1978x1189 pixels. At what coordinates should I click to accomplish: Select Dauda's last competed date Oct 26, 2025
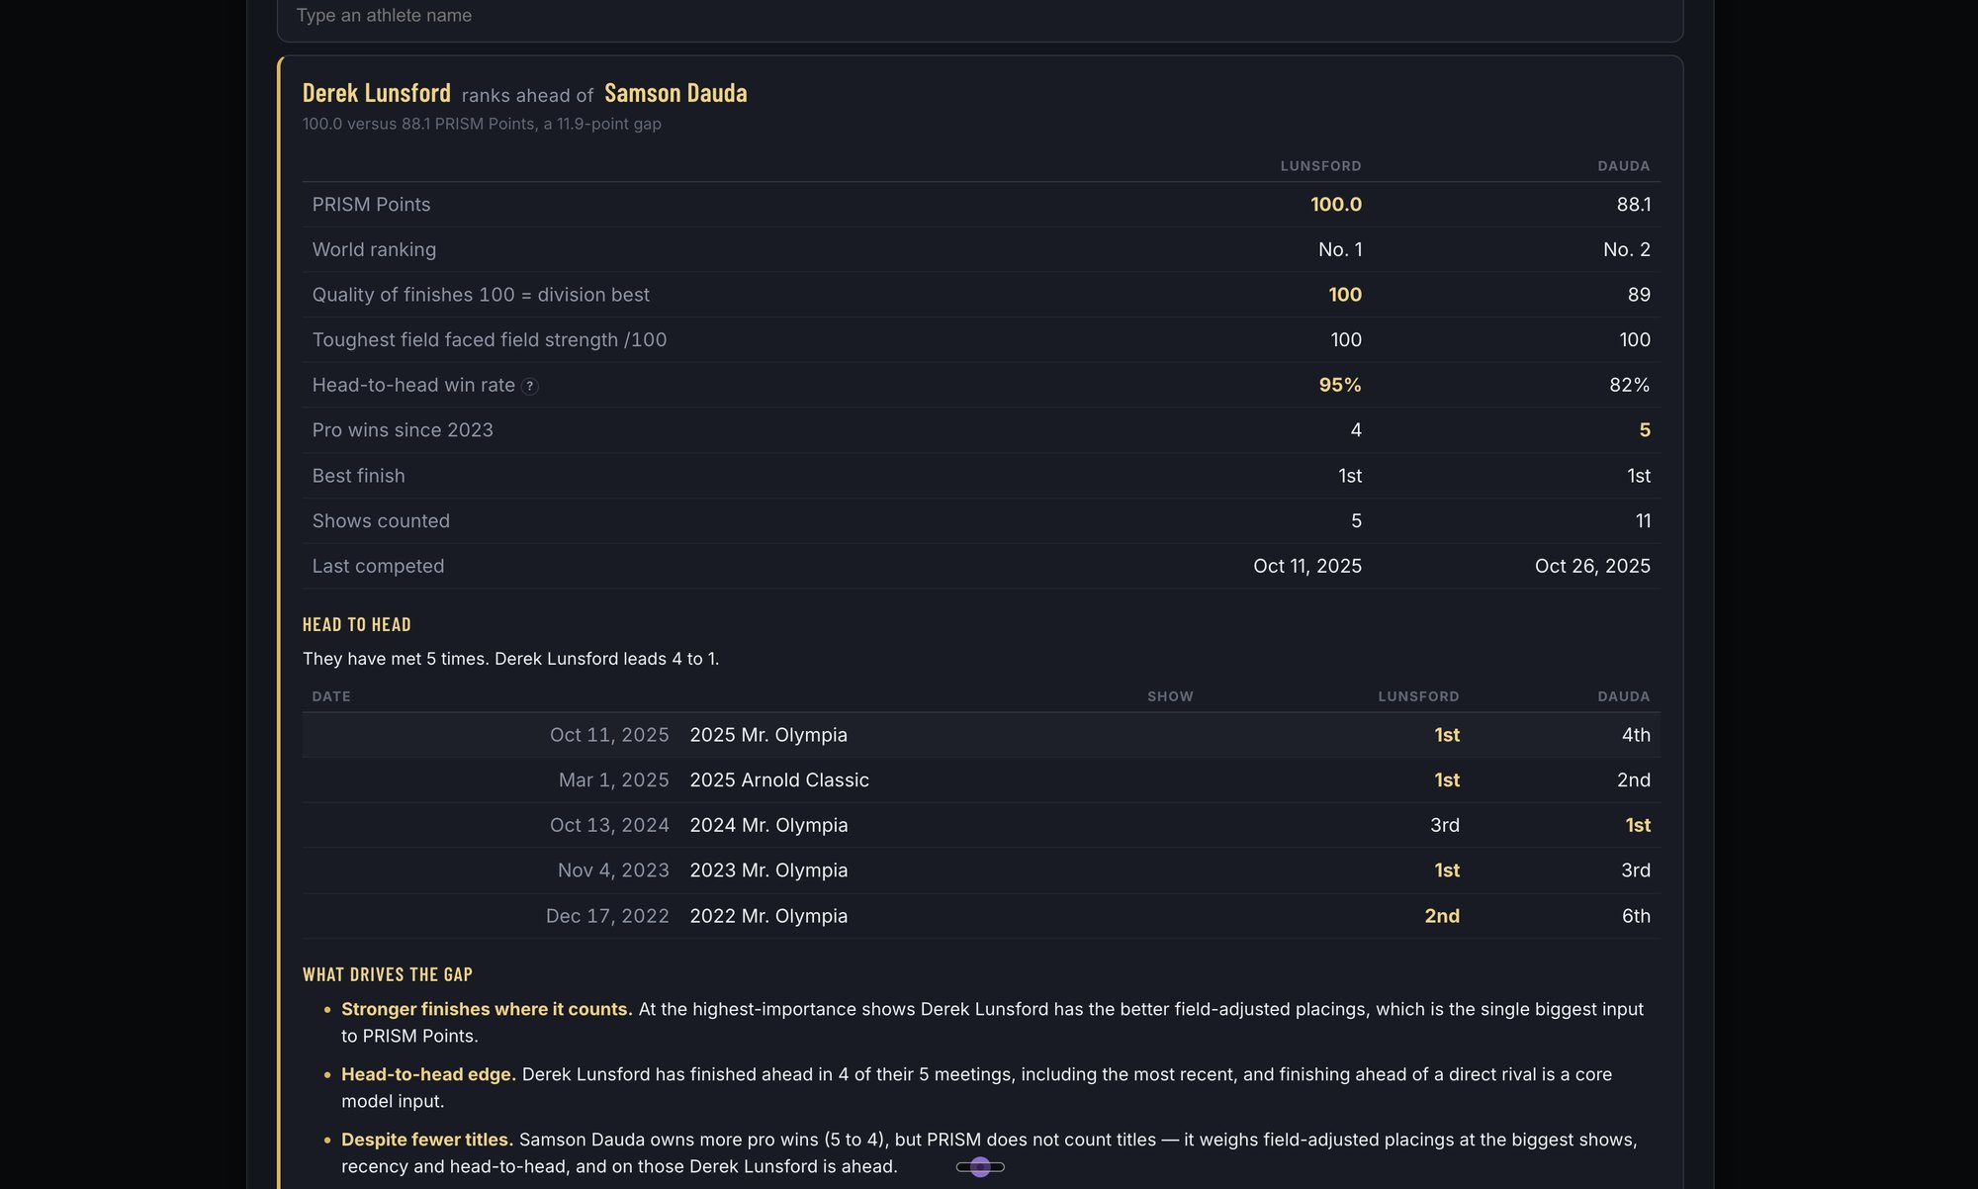tap(1592, 567)
